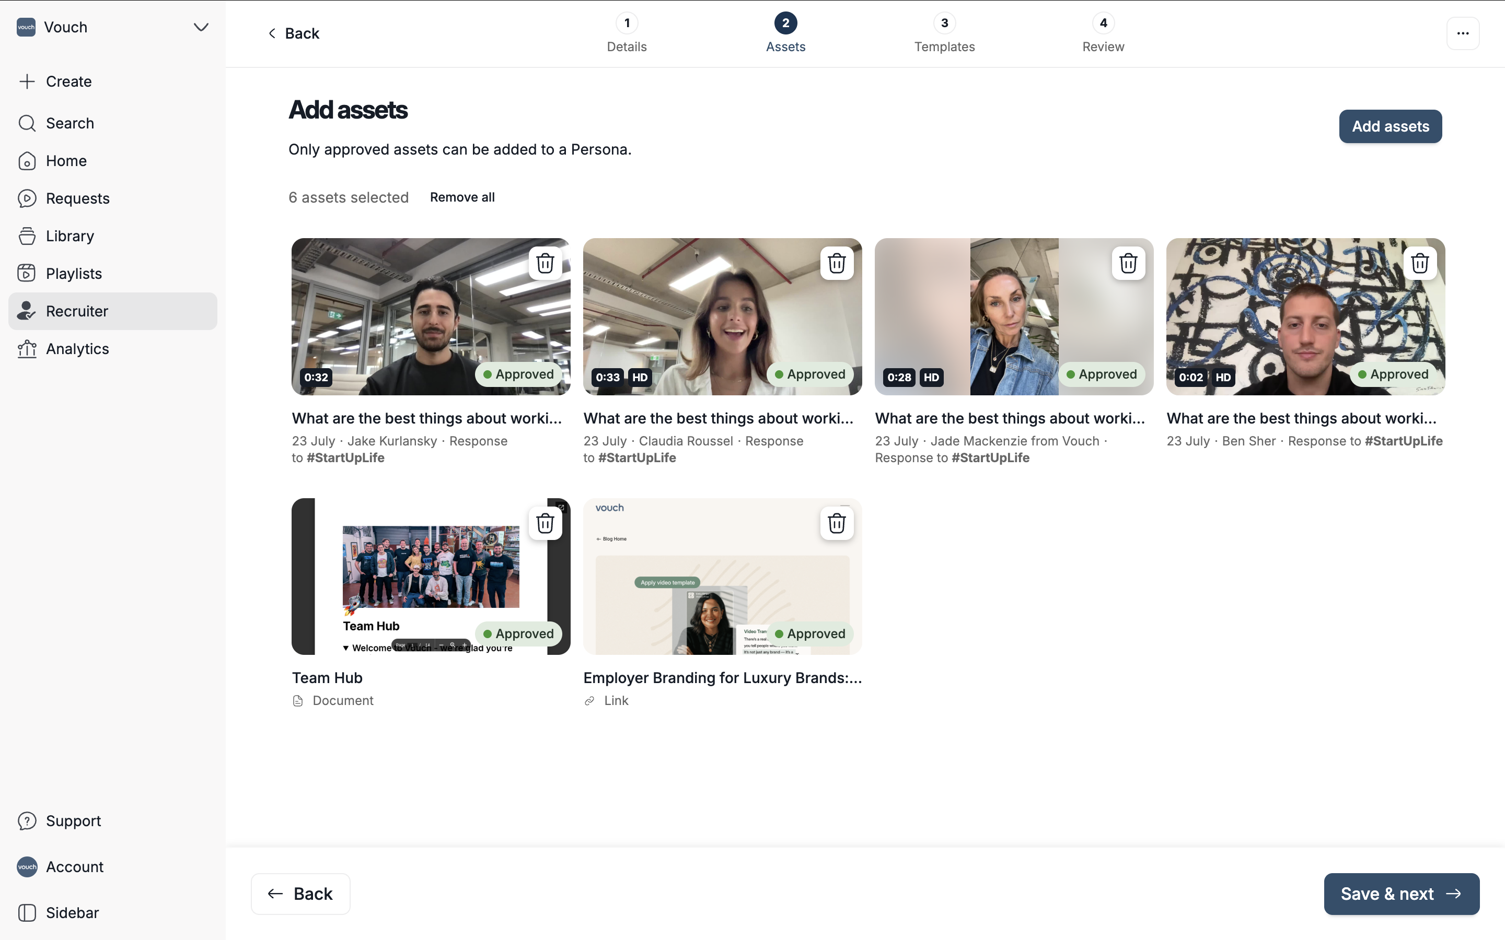The height and width of the screenshot is (940, 1505).
Task: Click the 0:28 duration badge
Action: click(900, 378)
